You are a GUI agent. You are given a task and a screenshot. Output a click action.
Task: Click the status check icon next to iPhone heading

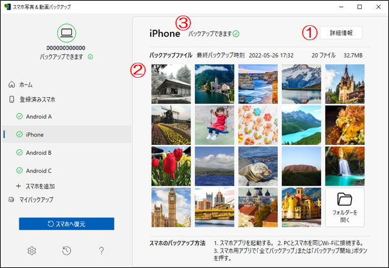point(236,34)
